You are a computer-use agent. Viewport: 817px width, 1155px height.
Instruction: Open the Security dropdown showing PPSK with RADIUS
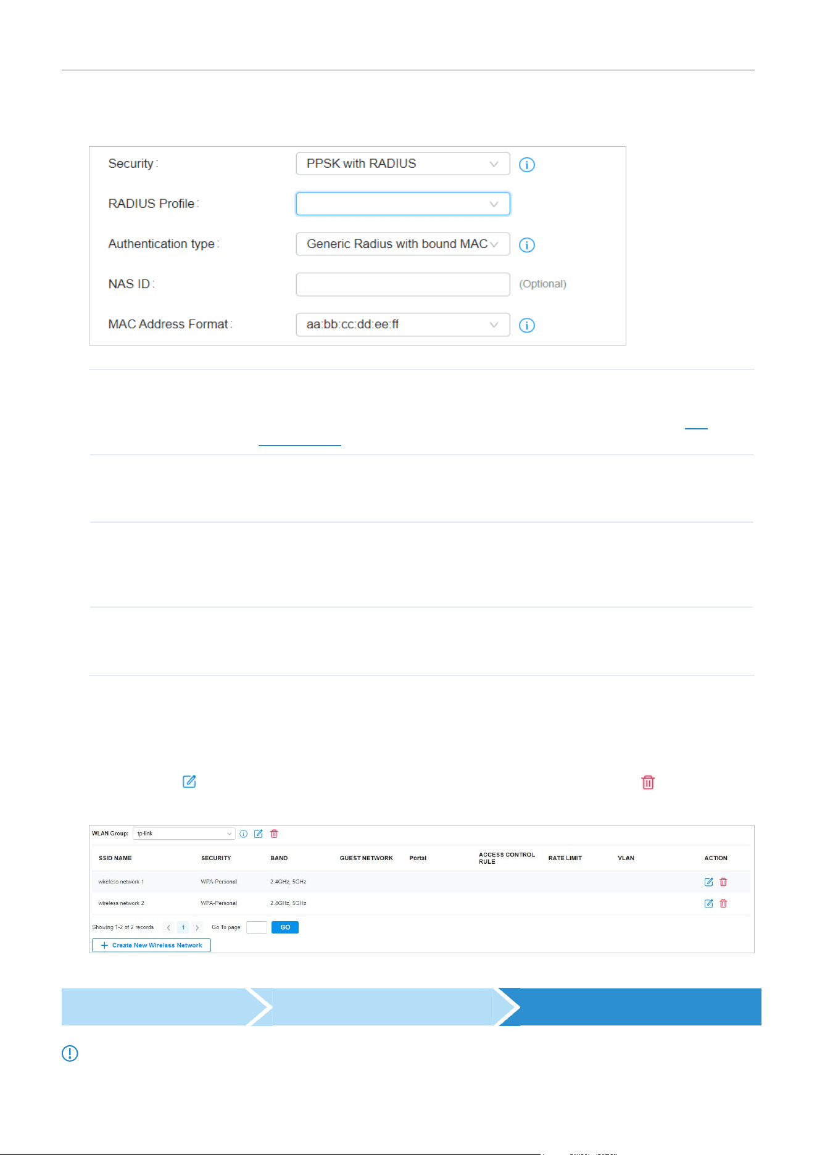(x=403, y=164)
